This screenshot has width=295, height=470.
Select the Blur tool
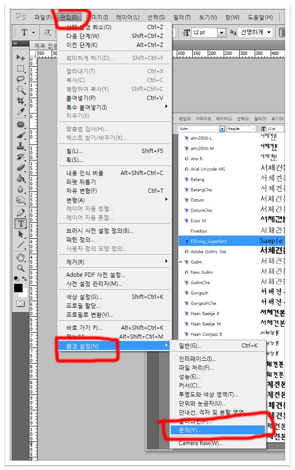click(x=21, y=189)
